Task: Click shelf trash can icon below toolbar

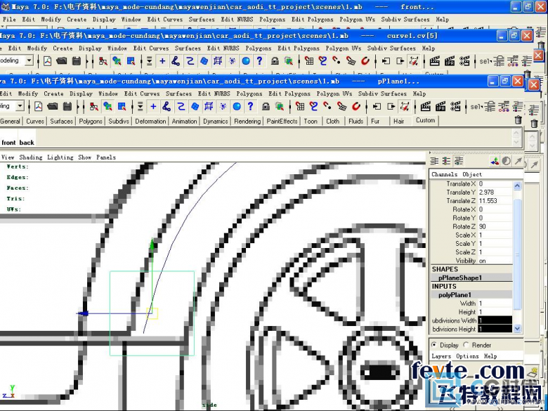Action: coord(518,120)
